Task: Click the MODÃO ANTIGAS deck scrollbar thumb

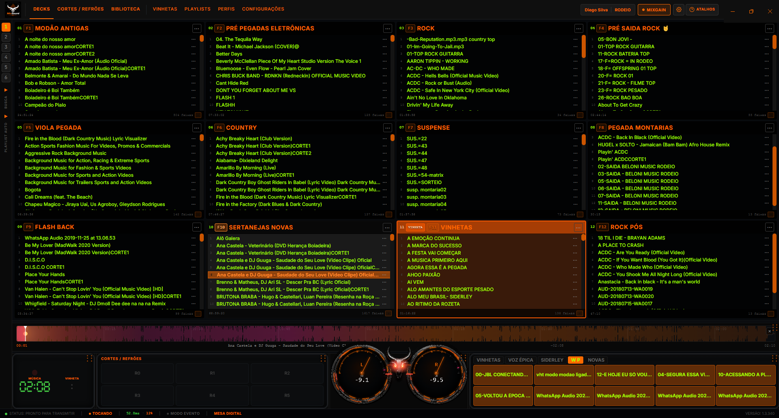Action: point(202,39)
